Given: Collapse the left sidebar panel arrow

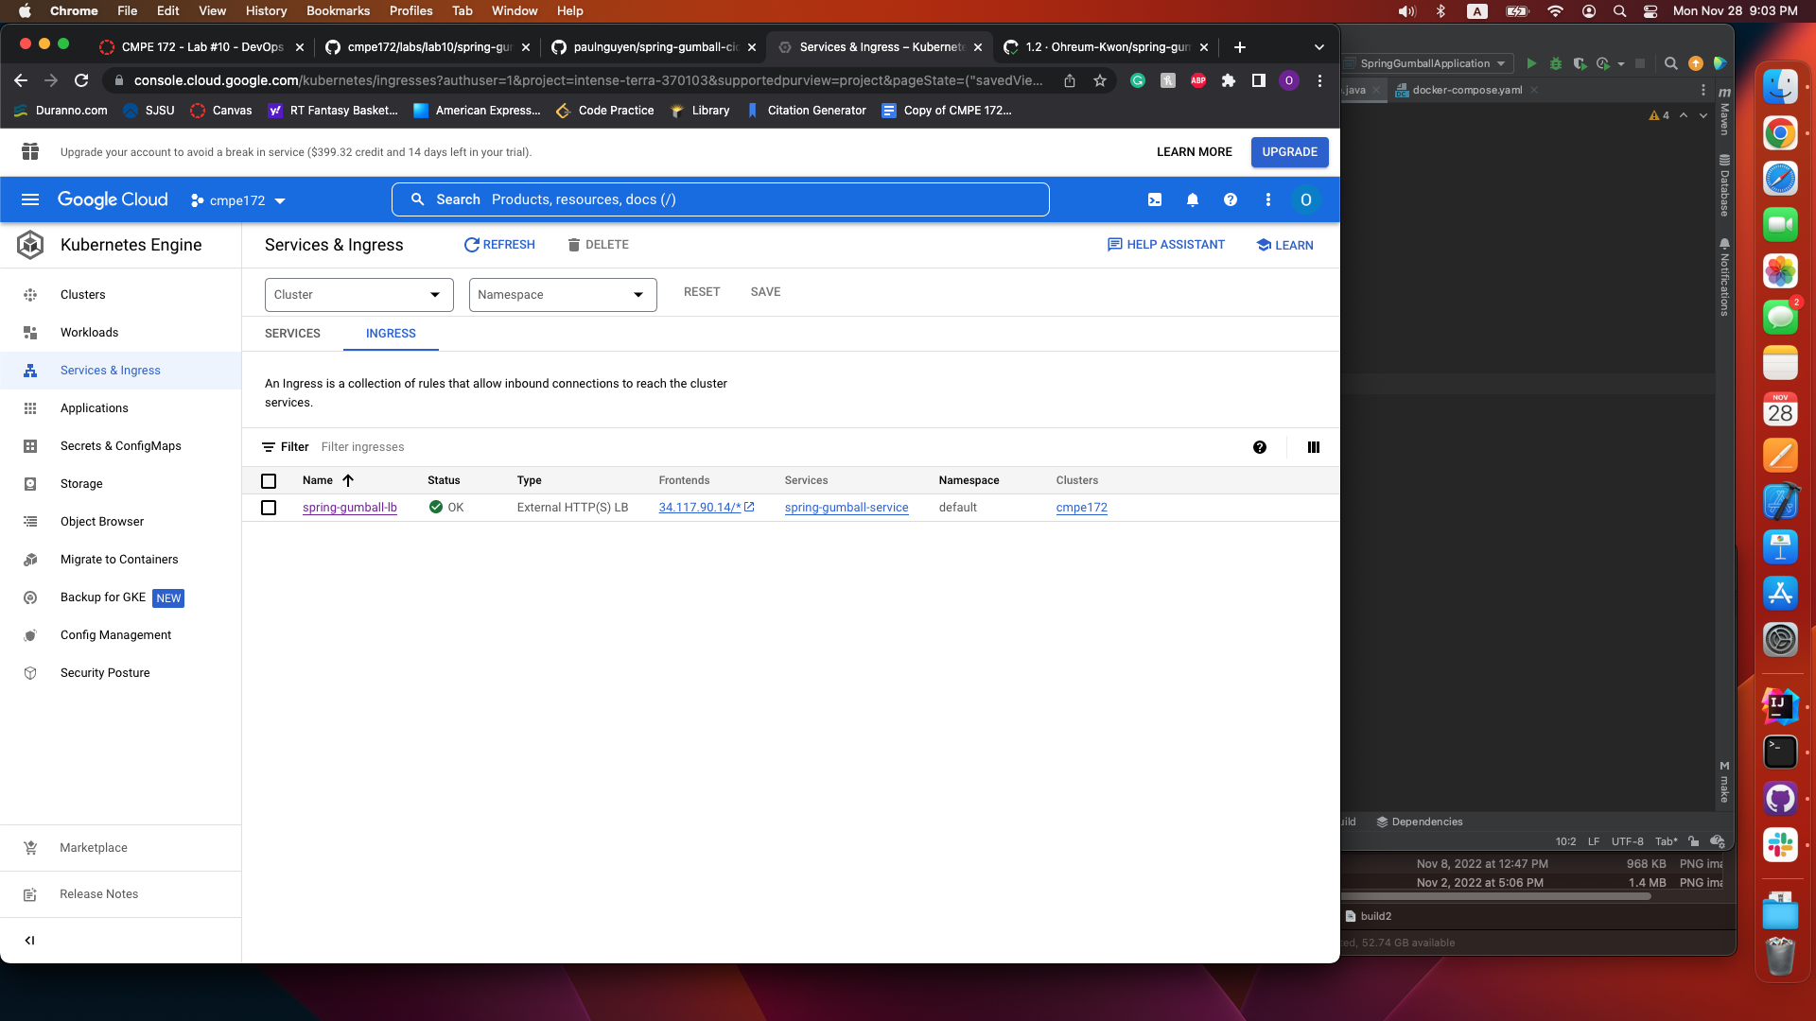Looking at the screenshot, I should [30, 941].
